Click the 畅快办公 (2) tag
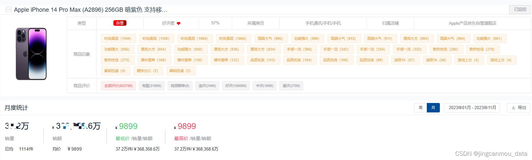The width and height of the screenshot is (532, 160). 148,71
